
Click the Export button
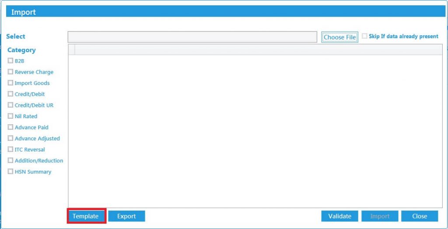coord(126,216)
